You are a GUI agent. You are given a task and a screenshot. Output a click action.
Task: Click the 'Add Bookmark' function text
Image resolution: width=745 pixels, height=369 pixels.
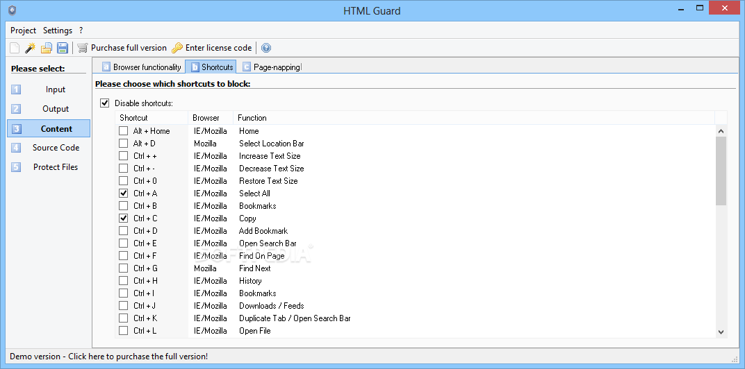click(263, 231)
